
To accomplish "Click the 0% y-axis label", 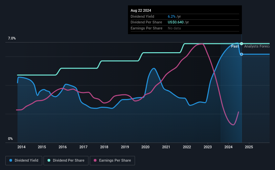I will [x=10, y=139].
